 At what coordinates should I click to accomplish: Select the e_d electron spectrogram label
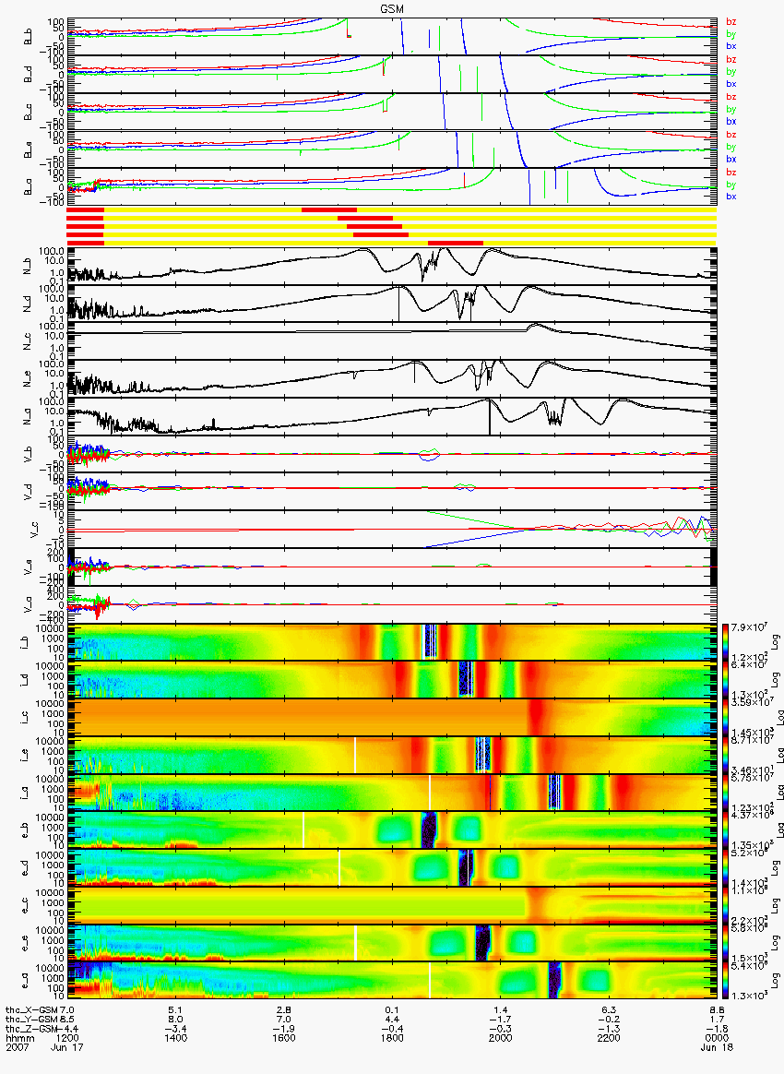point(25,868)
